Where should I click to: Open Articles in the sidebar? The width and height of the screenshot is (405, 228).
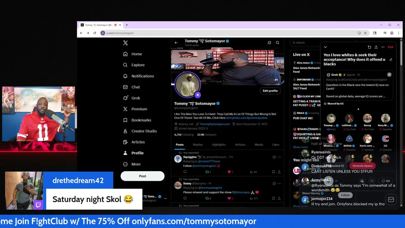[134, 142]
